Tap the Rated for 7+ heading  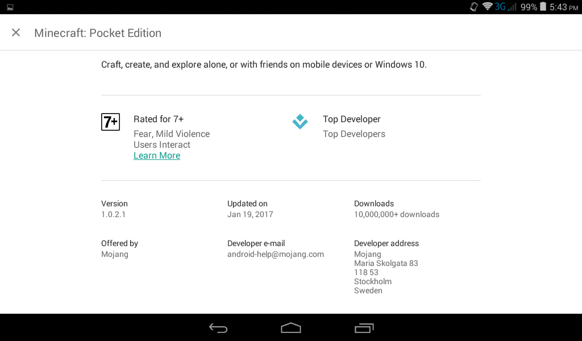tap(159, 119)
